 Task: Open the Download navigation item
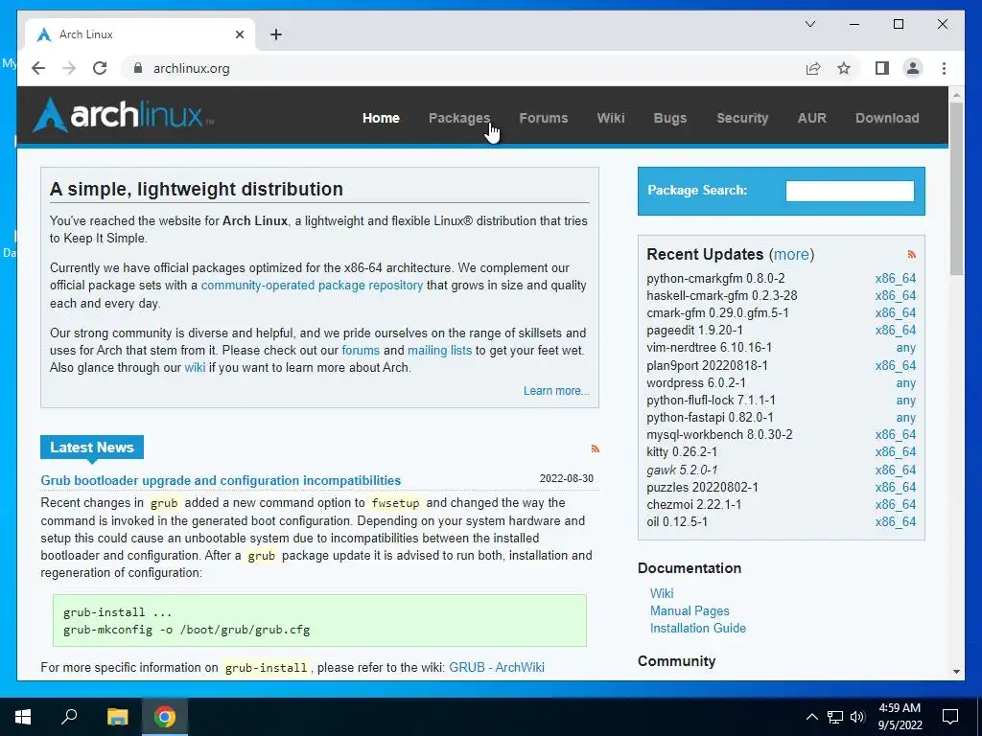[887, 118]
